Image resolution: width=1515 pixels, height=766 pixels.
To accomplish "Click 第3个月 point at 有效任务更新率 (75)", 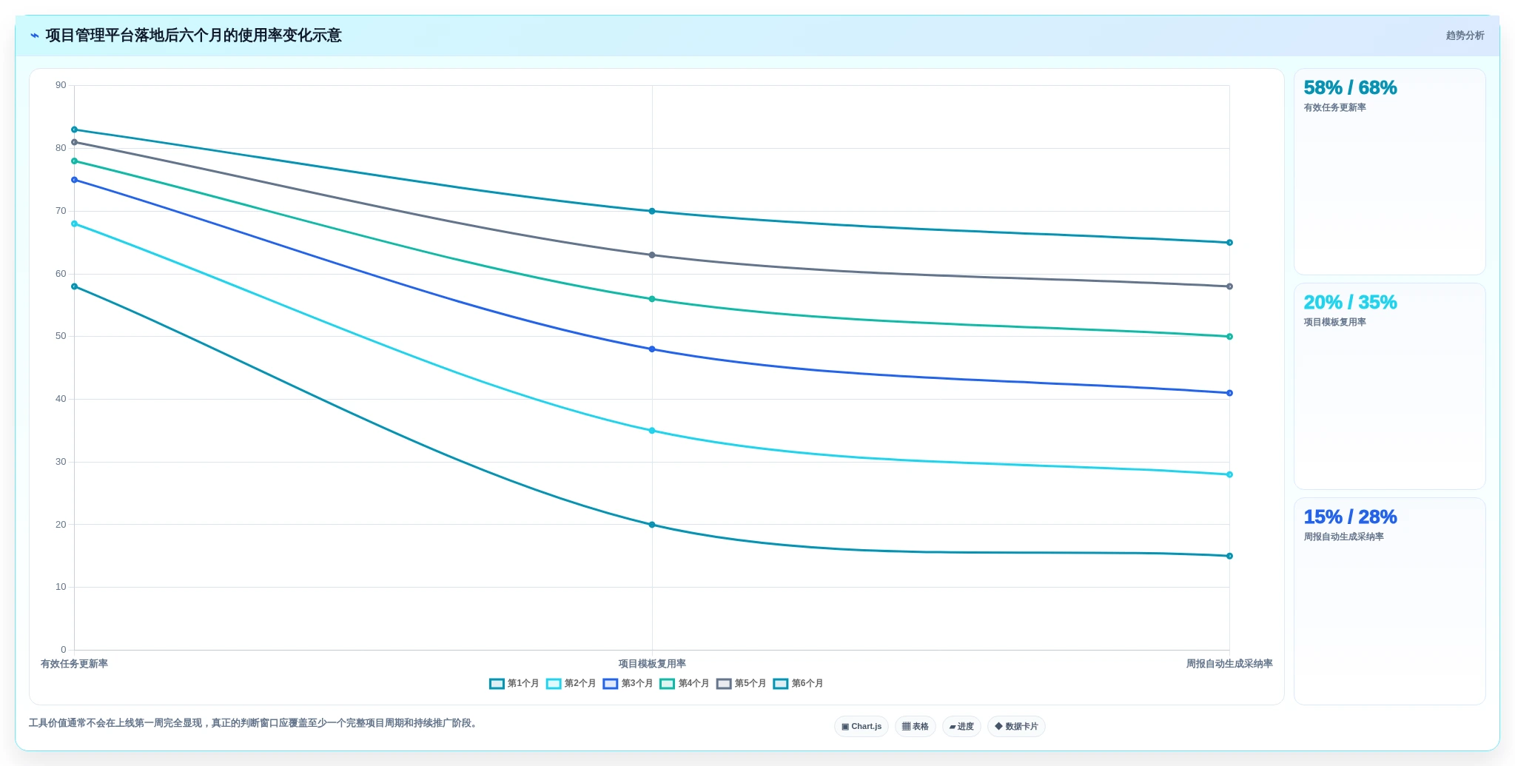I will point(74,180).
